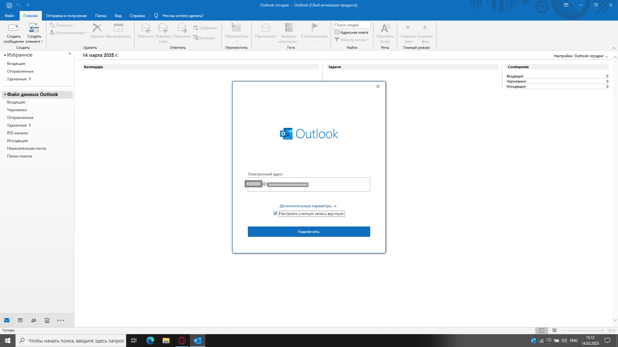Click the Reply icon

click(x=146, y=28)
